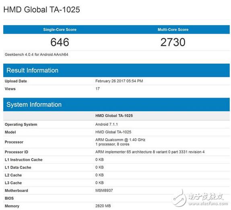Click the single-core score value 646

tap(60, 42)
